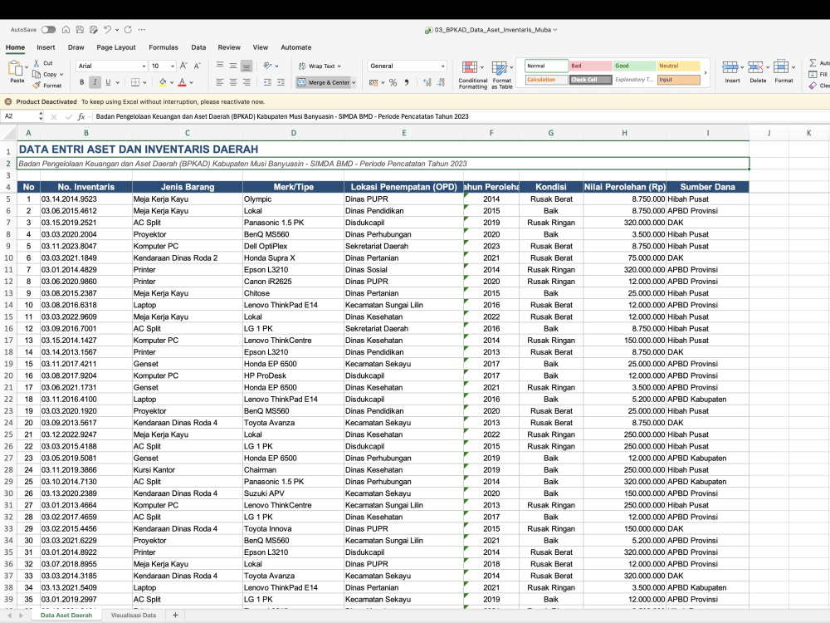Open the Undo history dropdown arrow

117,30
